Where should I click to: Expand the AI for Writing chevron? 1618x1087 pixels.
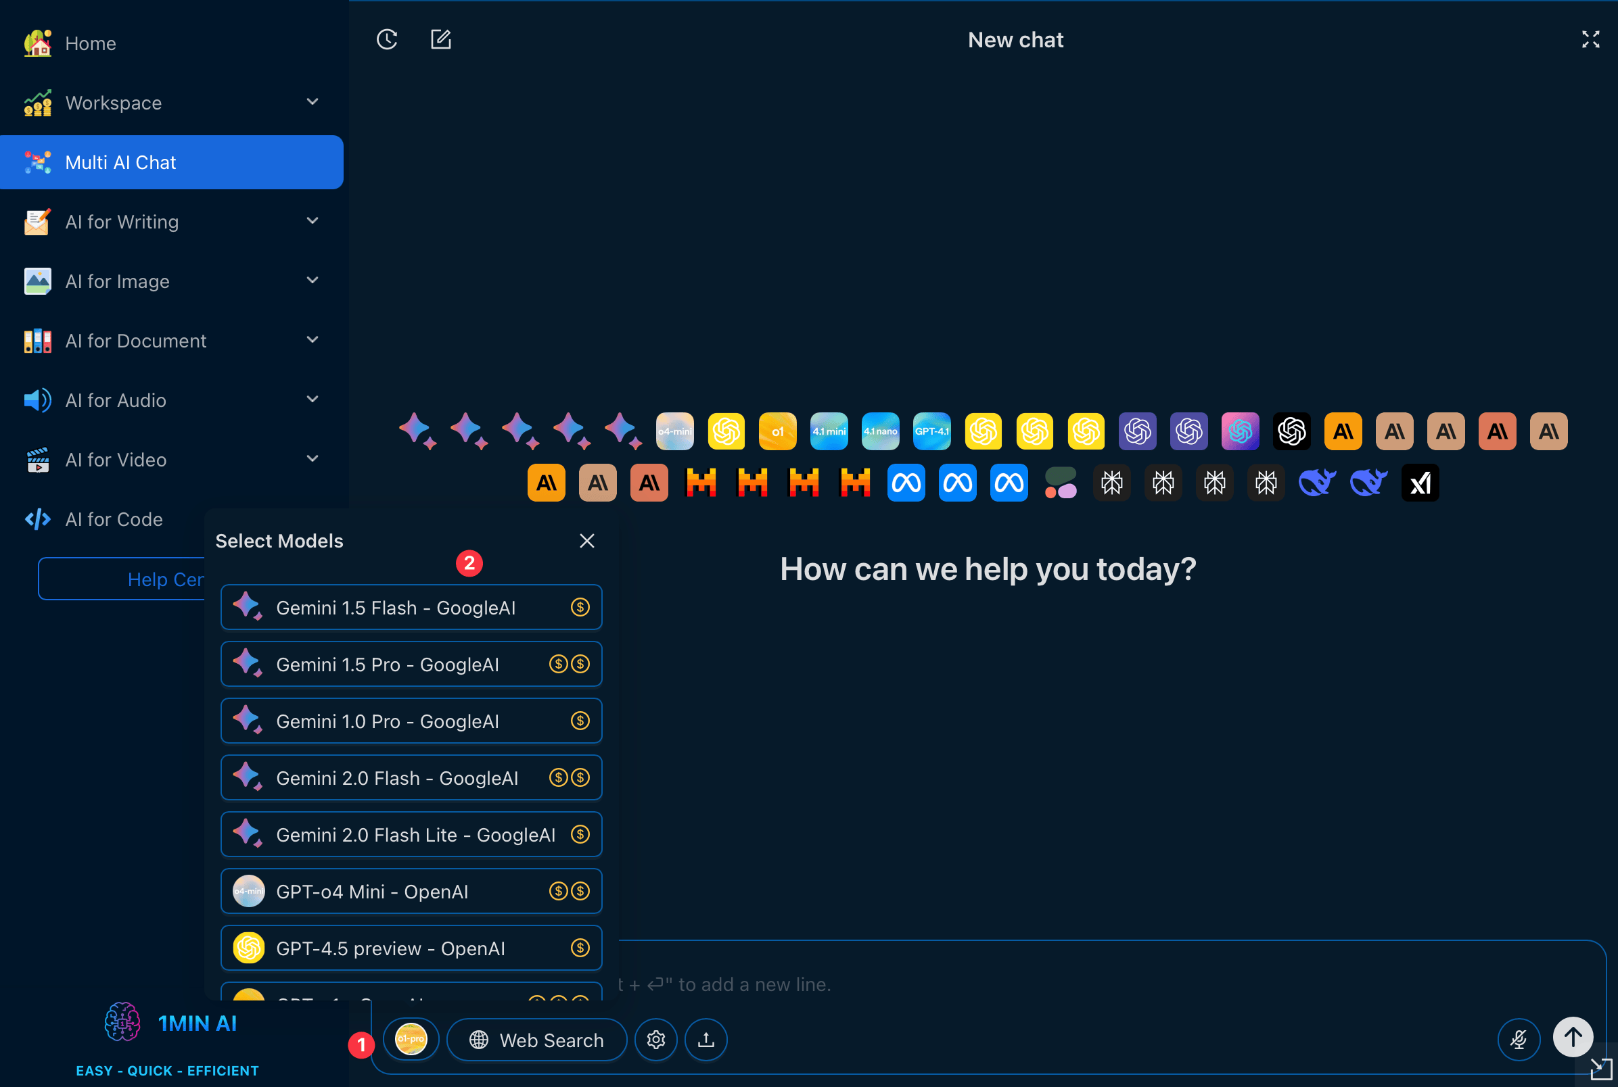313,221
